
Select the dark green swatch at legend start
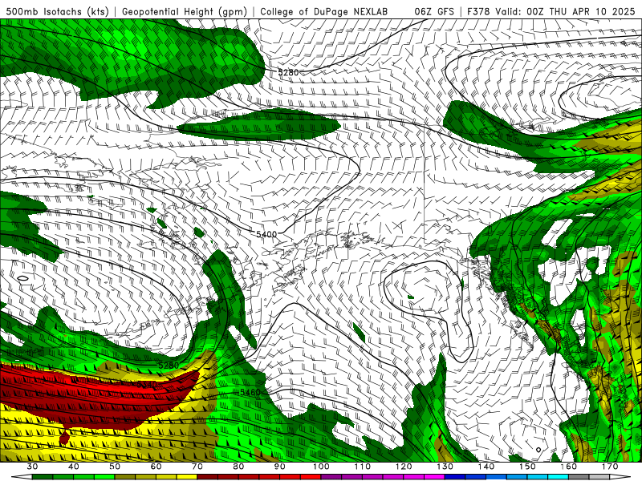pyautogui.click(x=43, y=477)
